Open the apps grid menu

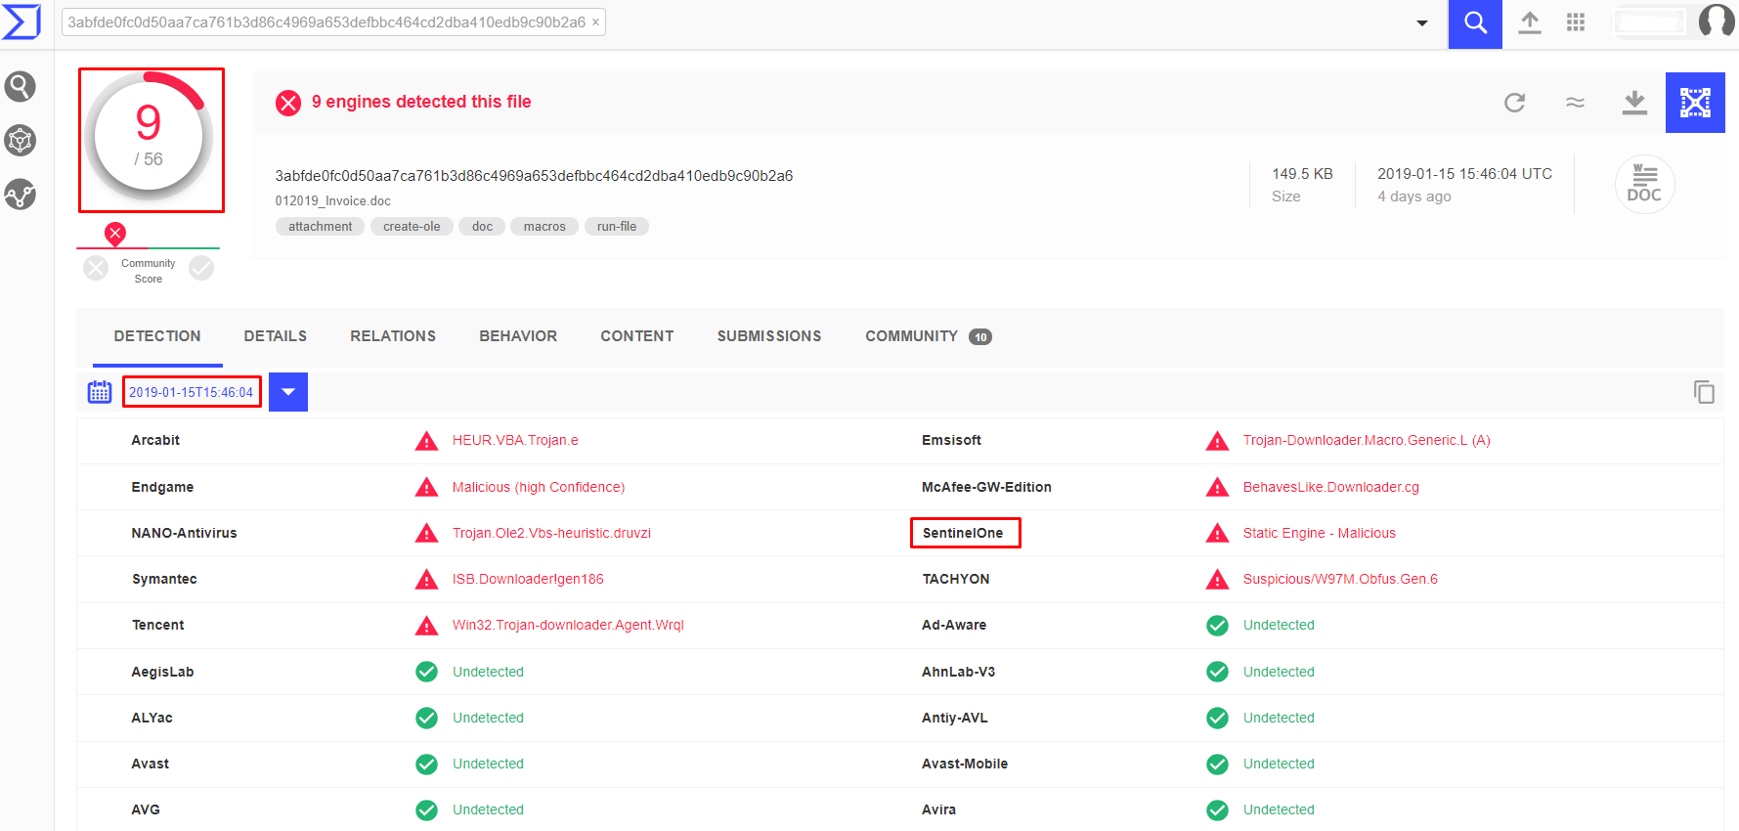[1575, 22]
